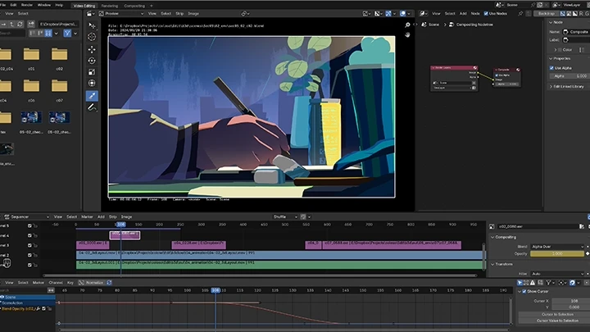Toggle Use Alpha in node properties
The width and height of the screenshot is (590, 332).
pos(551,67)
